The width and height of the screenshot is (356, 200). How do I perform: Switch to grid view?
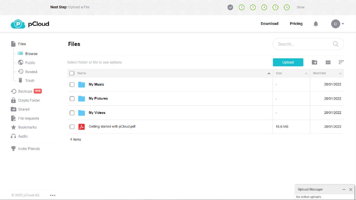[328, 62]
